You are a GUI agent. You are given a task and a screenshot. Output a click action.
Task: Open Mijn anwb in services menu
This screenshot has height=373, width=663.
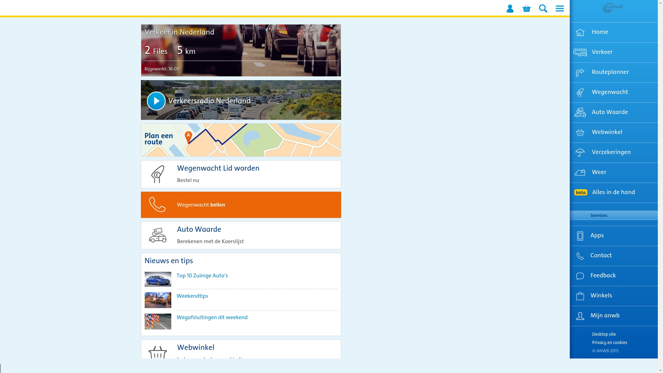614,316
